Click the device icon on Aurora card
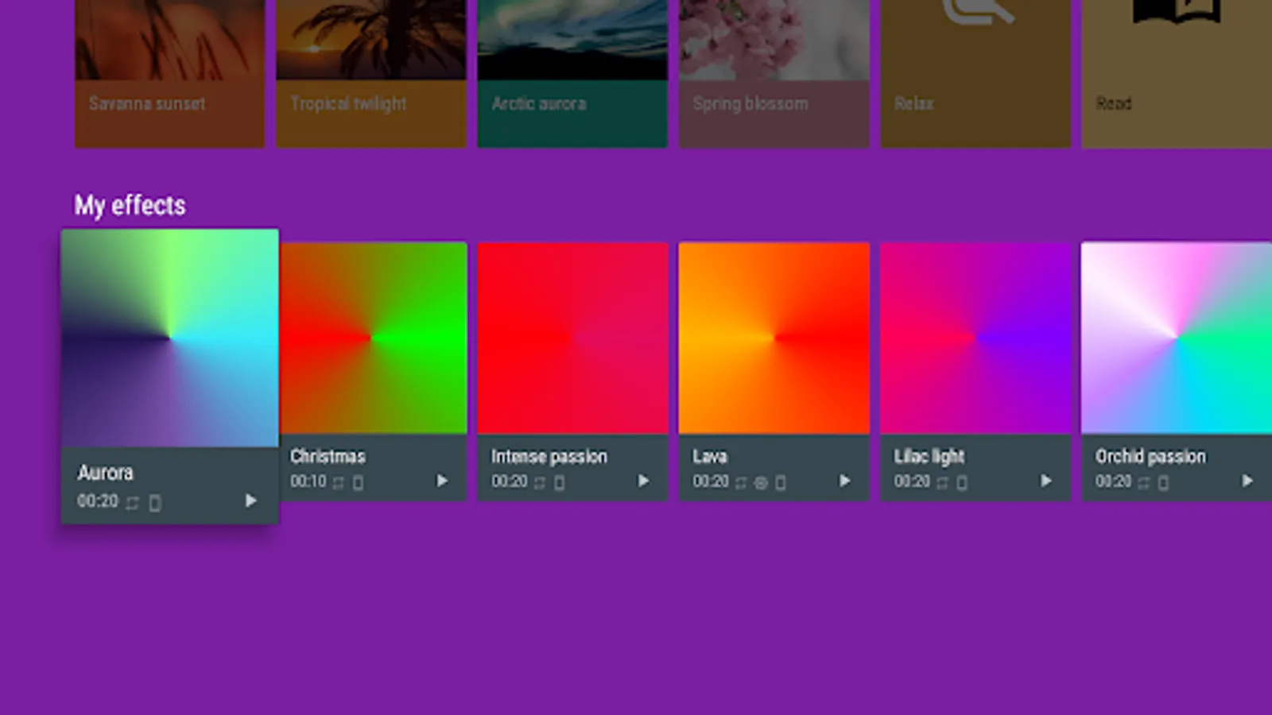Viewport: 1272px width, 715px height. tap(155, 503)
